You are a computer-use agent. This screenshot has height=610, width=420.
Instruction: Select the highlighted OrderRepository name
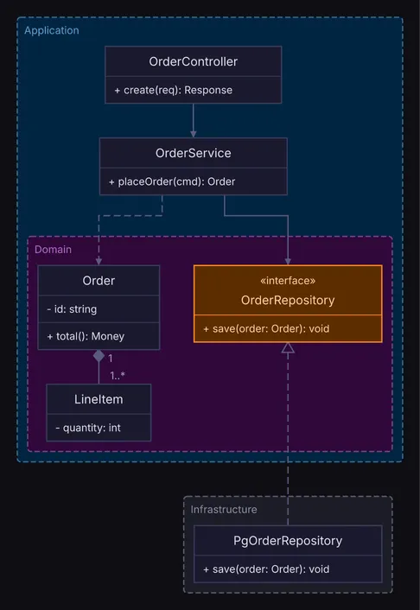pos(288,300)
